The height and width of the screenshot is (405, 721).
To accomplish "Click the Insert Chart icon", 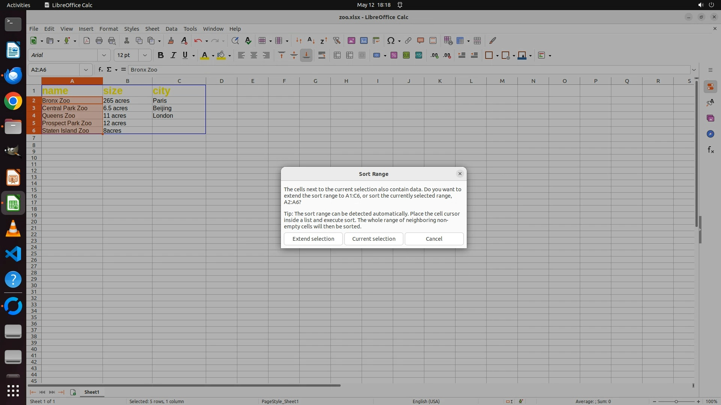I will click(x=364, y=40).
